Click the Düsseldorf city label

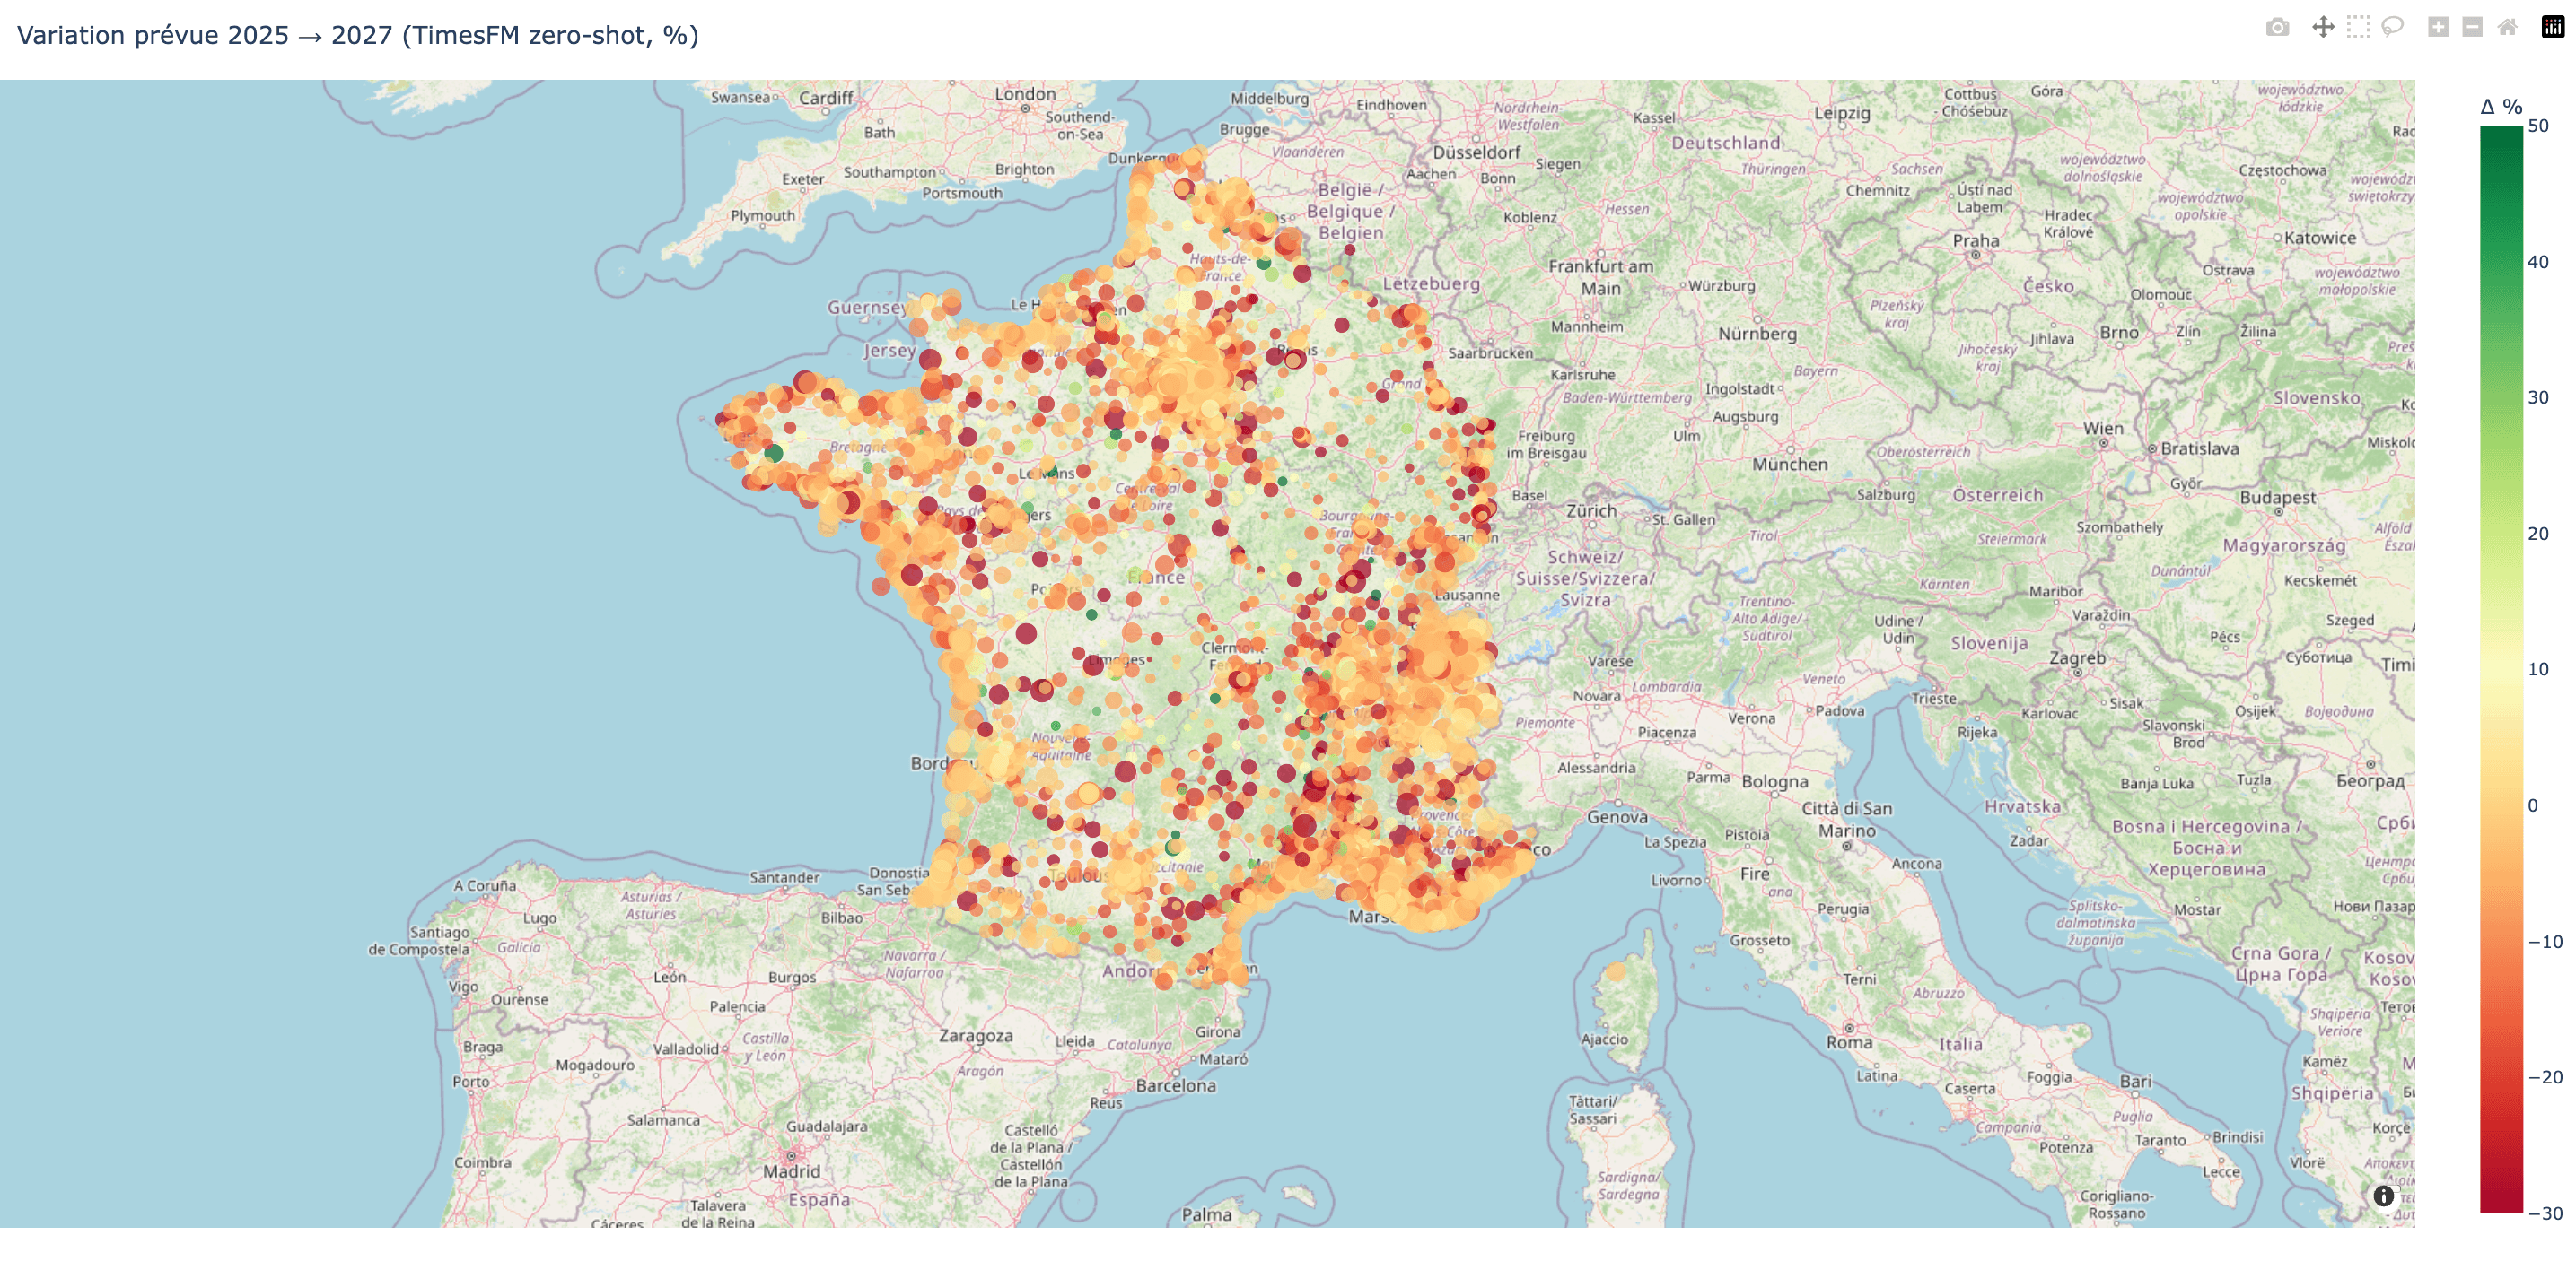pyautogui.click(x=1476, y=152)
